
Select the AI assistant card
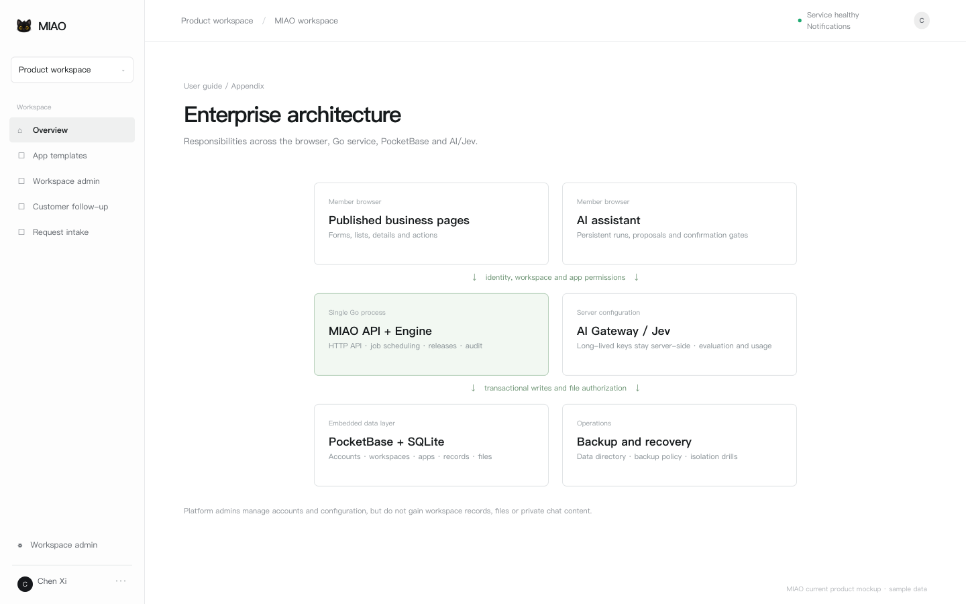(x=680, y=223)
